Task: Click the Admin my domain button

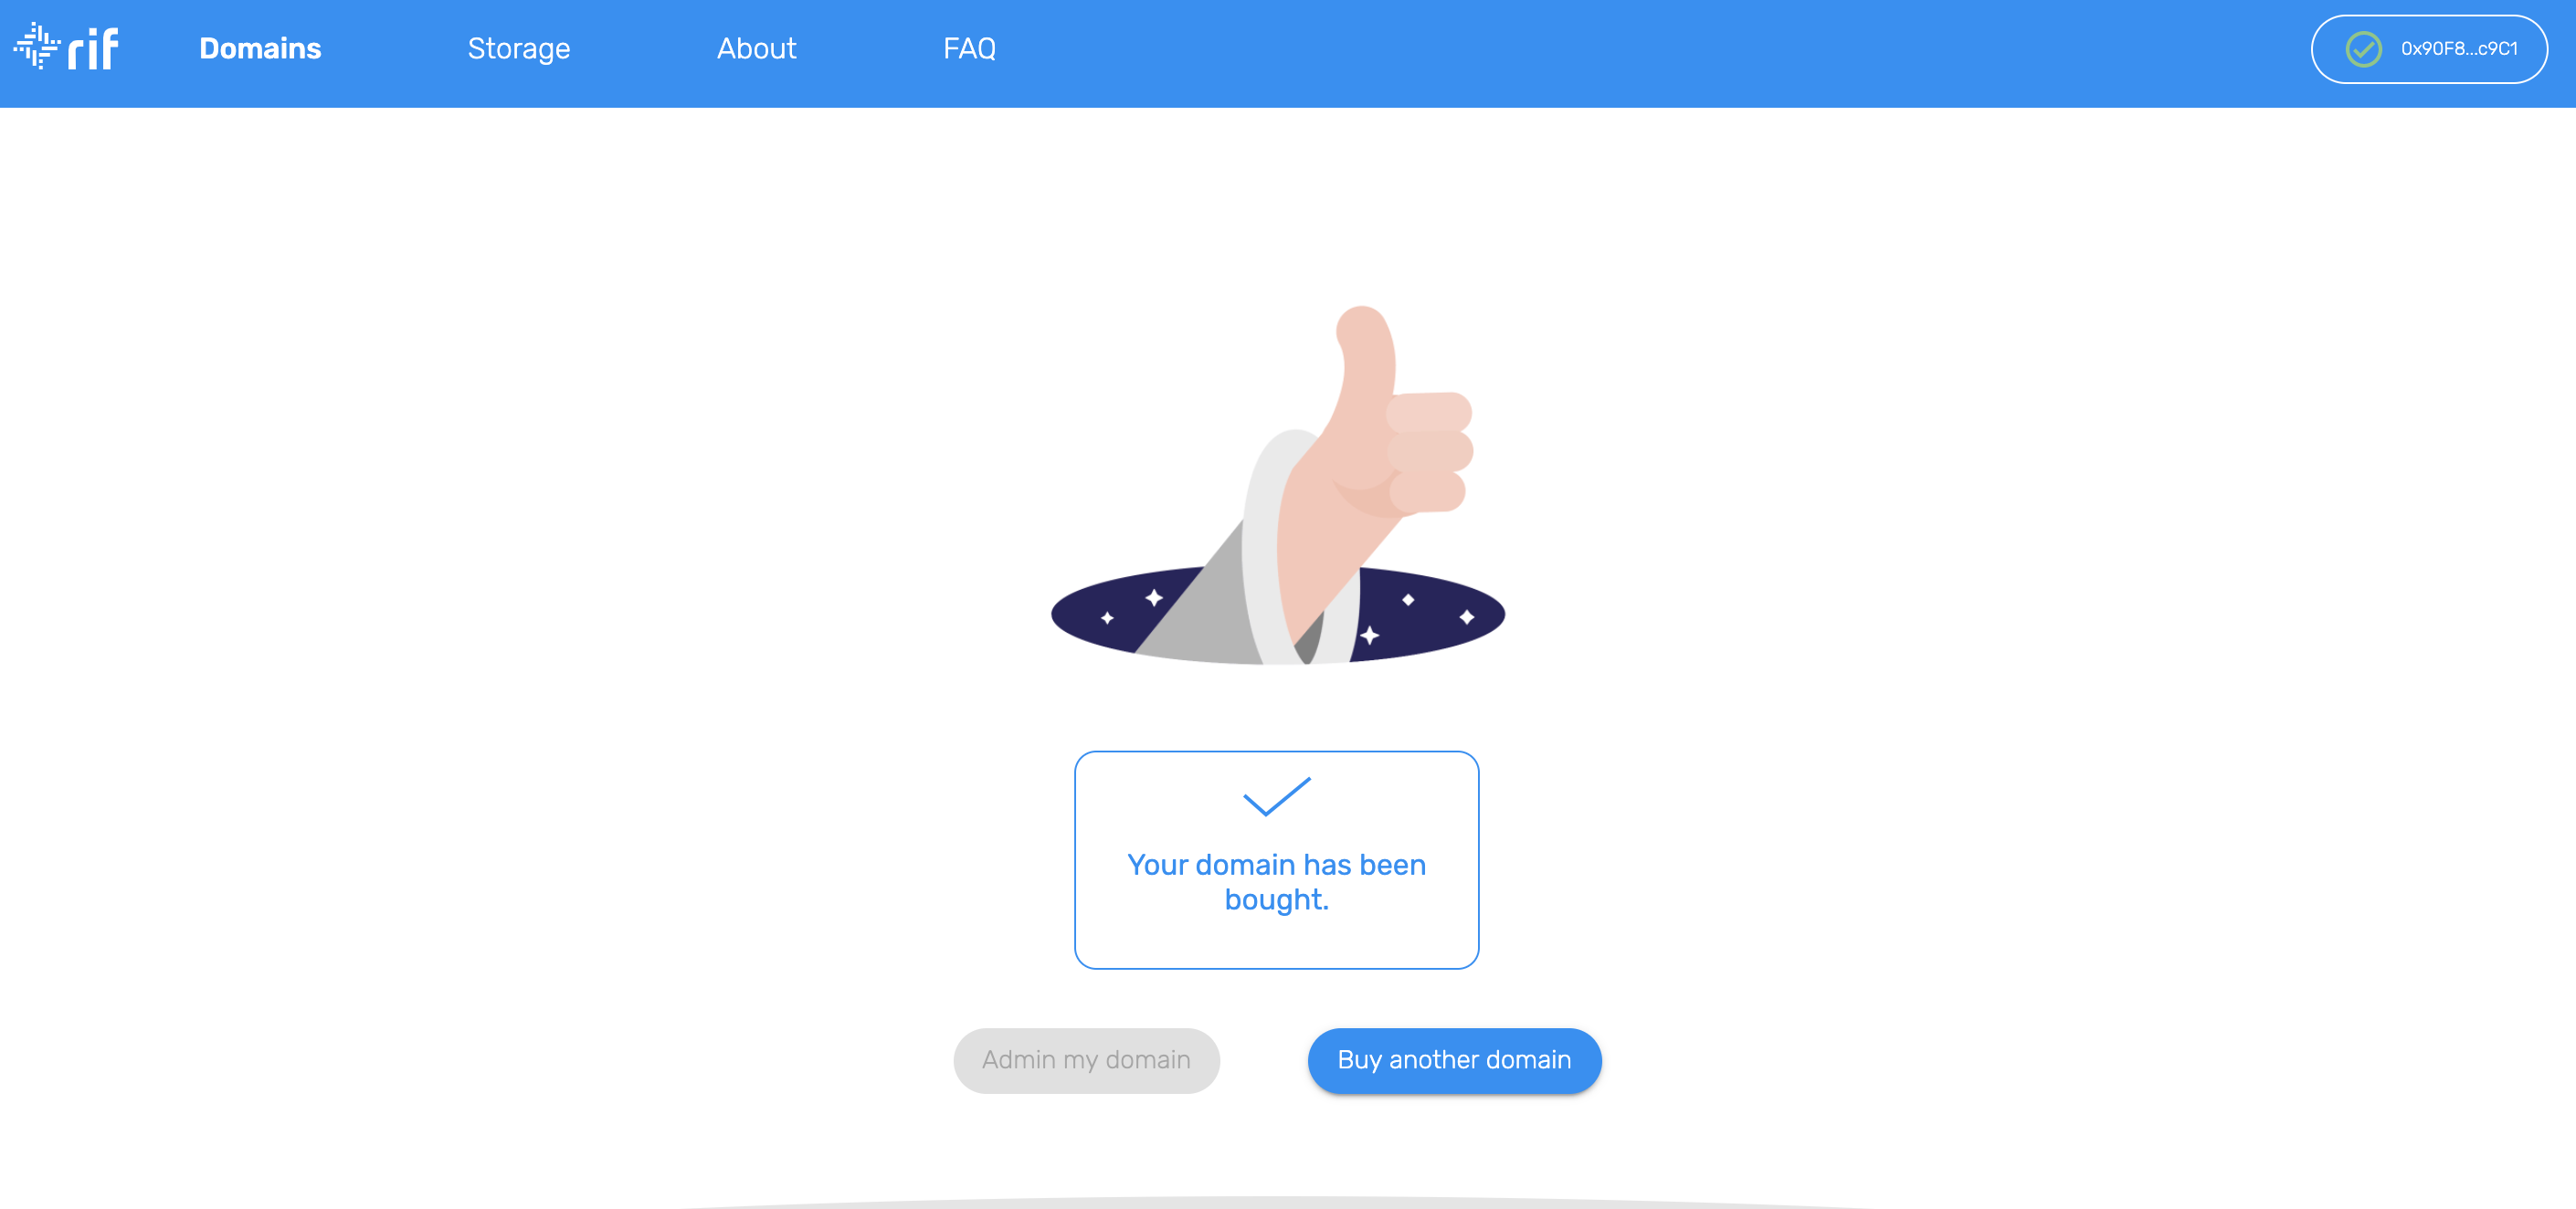Action: [x=1086, y=1059]
